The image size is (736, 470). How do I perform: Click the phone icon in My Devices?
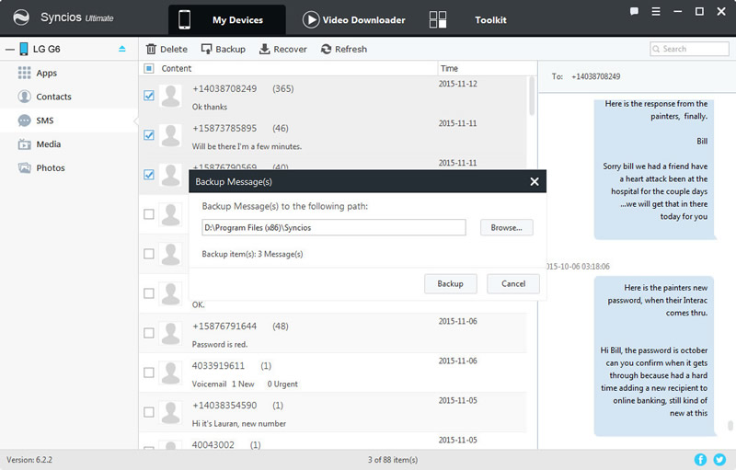point(185,19)
